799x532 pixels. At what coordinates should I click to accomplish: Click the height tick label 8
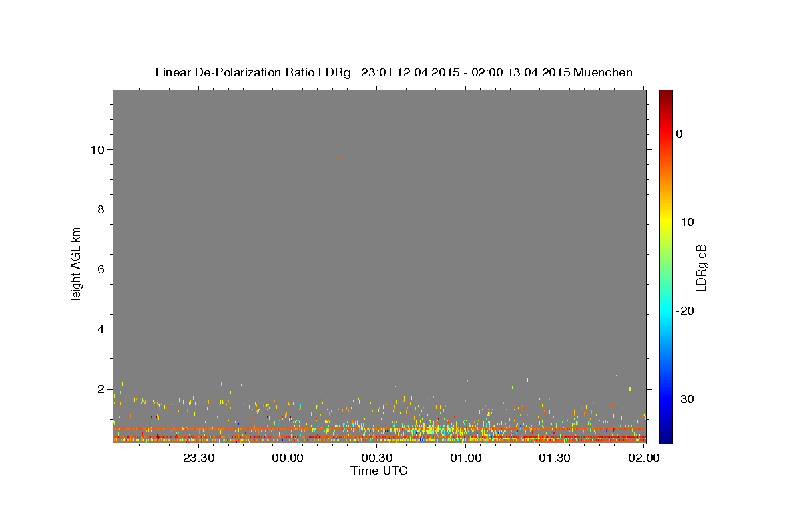(x=99, y=209)
